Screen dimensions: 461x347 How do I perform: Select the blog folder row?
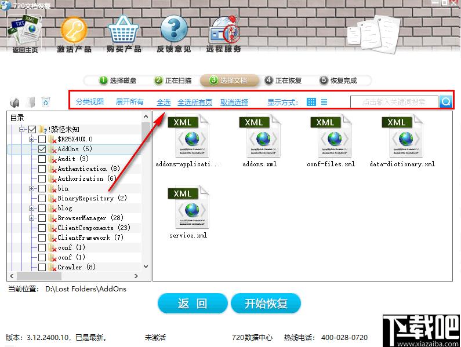click(x=65, y=208)
